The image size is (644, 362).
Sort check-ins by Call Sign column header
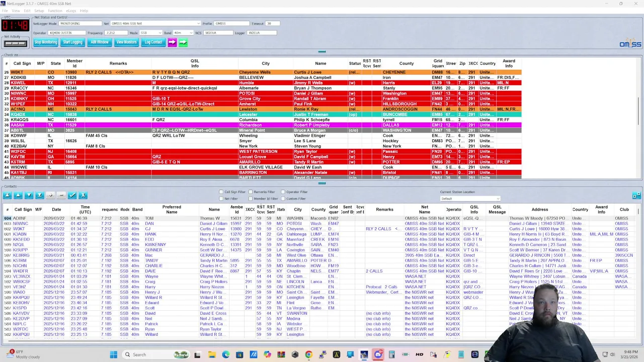coord(22,63)
